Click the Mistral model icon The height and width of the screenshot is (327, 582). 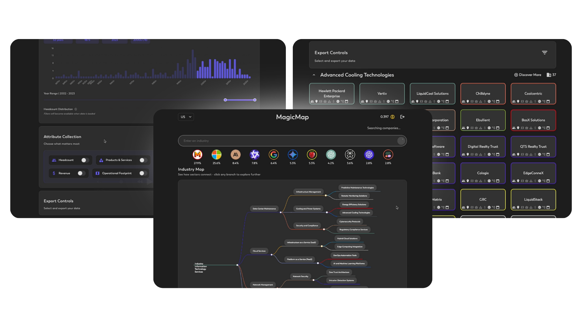[x=197, y=155]
